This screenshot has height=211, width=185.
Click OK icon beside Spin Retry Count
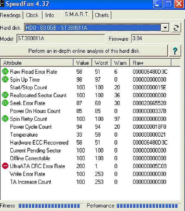coord(5,119)
